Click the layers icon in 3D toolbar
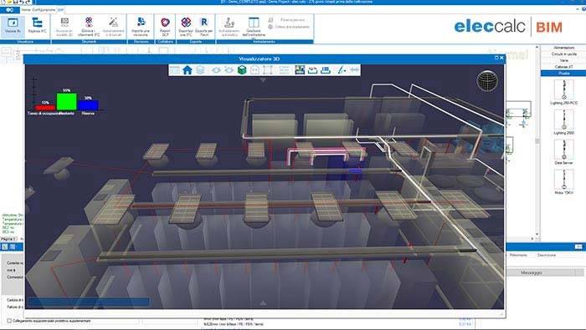586x330 pixels. tap(200, 69)
